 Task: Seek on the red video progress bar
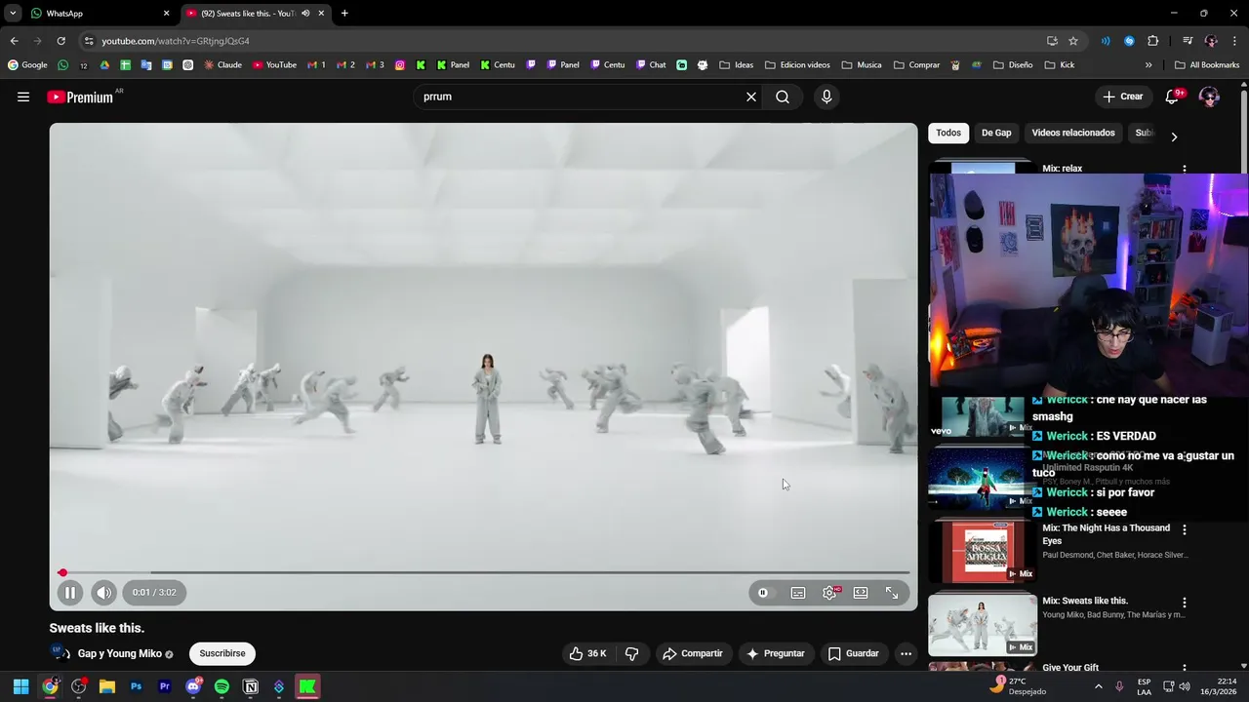(x=484, y=572)
